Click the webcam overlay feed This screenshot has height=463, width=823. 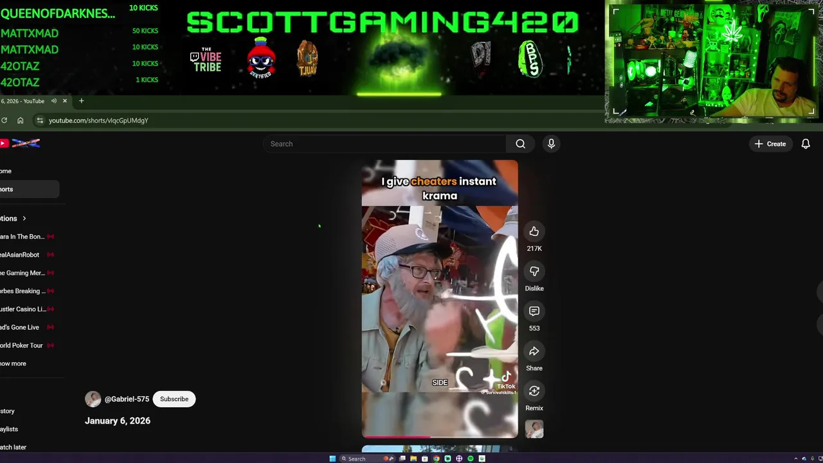click(x=712, y=61)
